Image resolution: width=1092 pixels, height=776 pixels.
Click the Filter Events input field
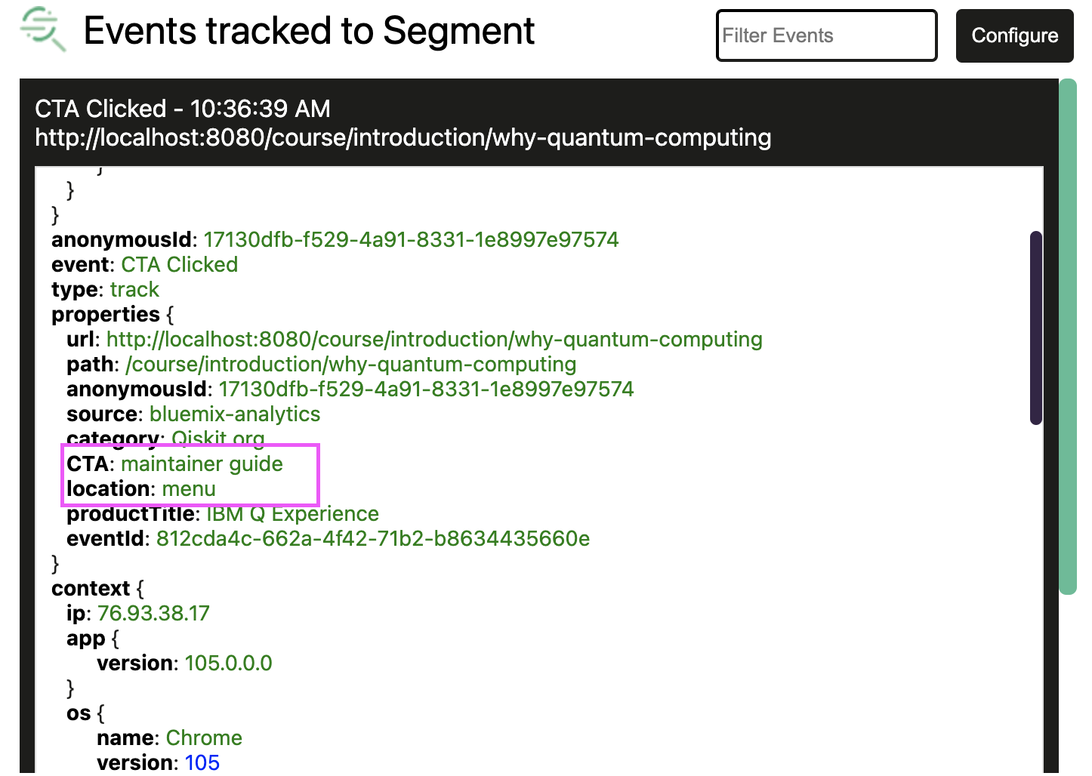click(x=825, y=35)
